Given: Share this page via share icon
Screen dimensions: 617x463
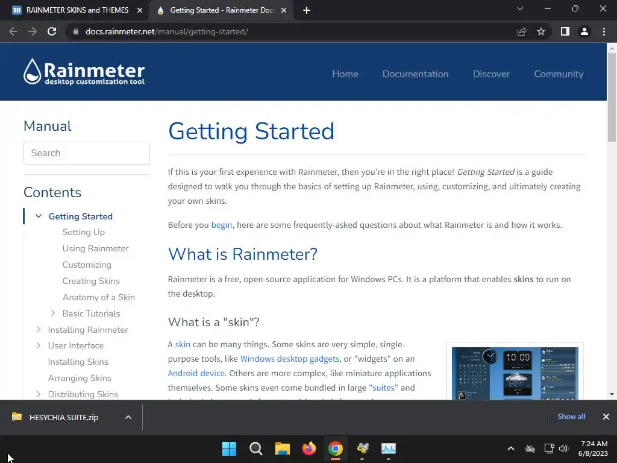Looking at the screenshot, I should pos(522,31).
